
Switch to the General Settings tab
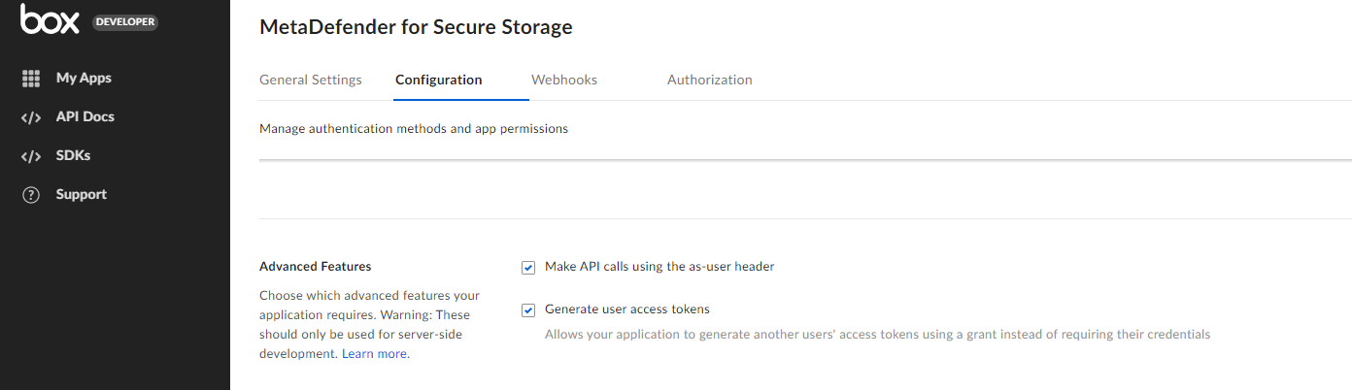311,80
